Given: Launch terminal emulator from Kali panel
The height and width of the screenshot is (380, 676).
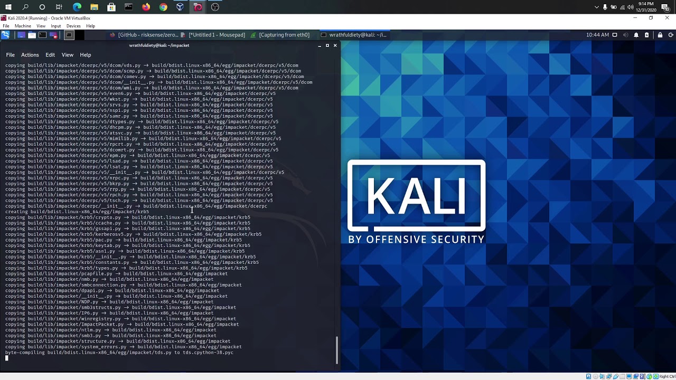Looking at the screenshot, I should [x=42, y=35].
